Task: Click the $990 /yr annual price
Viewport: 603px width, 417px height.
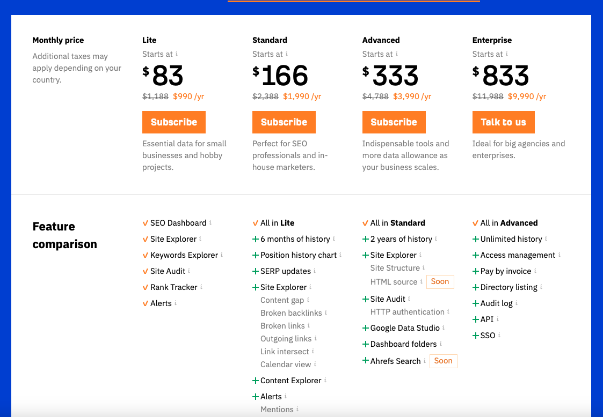Action: [188, 96]
